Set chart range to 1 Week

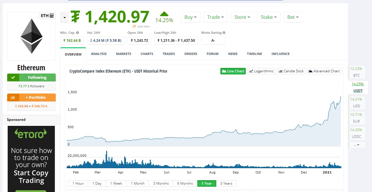pos(116,183)
